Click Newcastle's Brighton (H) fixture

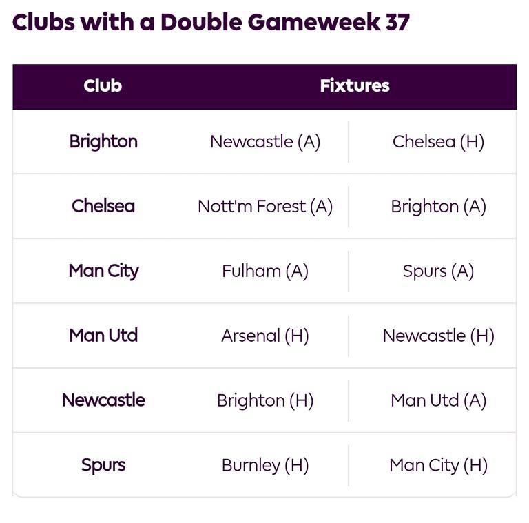[265, 401]
